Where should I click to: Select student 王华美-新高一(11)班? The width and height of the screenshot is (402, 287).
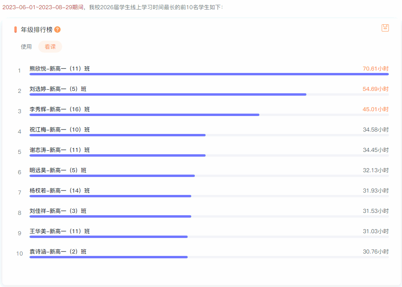click(x=60, y=231)
